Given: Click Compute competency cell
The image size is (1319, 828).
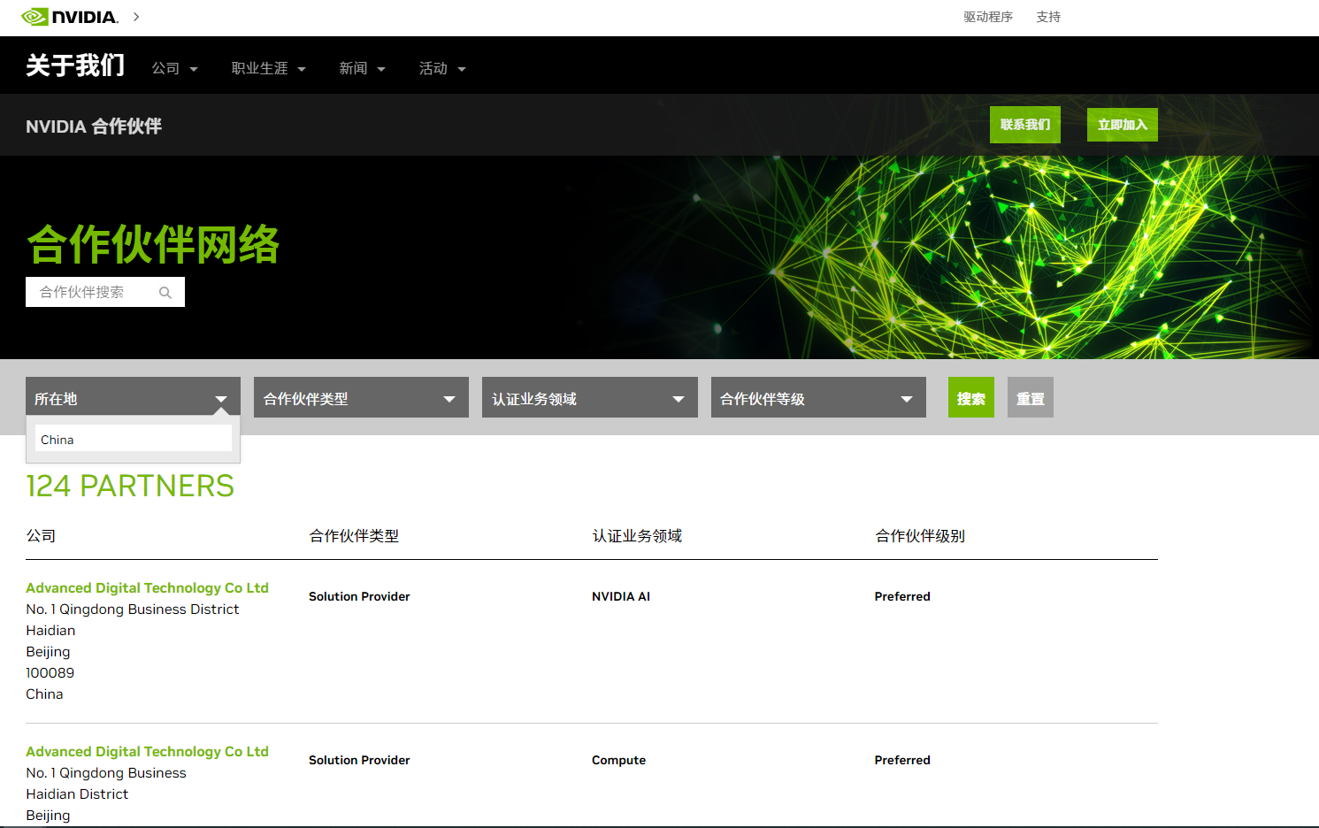Looking at the screenshot, I should pos(619,760).
